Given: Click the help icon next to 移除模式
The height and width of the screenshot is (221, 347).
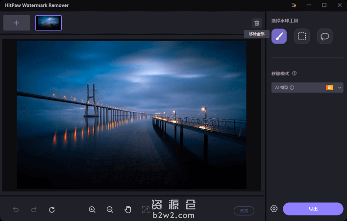Looking at the screenshot, I should click(295, 74).
